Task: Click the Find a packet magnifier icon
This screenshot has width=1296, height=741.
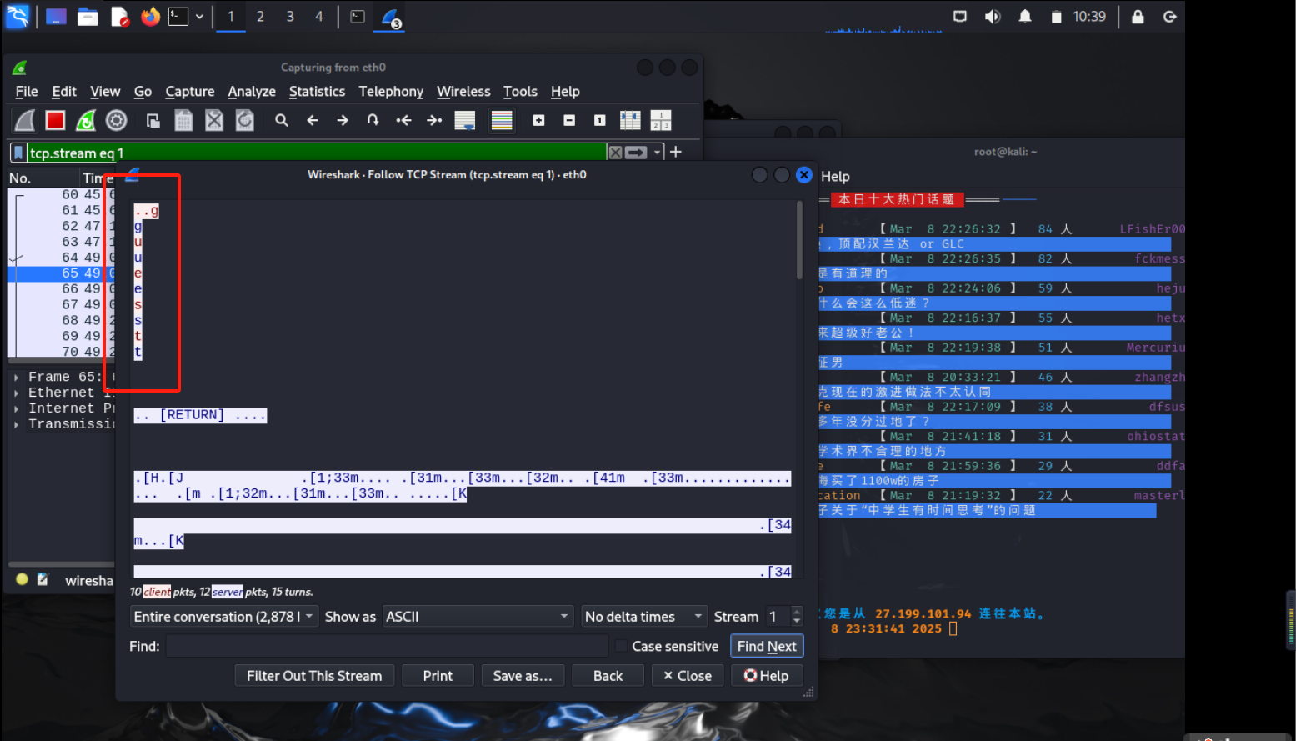Action: [282, 121]
